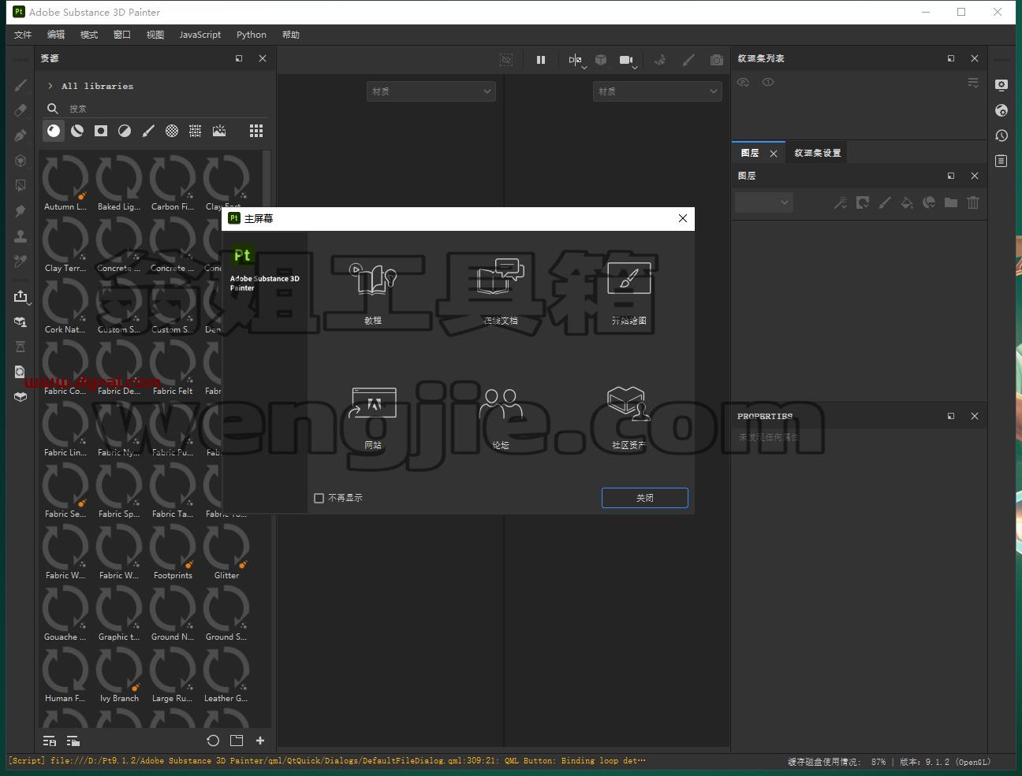Filter assets by Environment maps icon
Image resolution: width=1022 pixels, height=776 pixels.
pos(219,131)
